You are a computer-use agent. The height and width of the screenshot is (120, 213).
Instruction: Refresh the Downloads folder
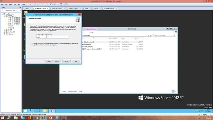pos(151,35)
